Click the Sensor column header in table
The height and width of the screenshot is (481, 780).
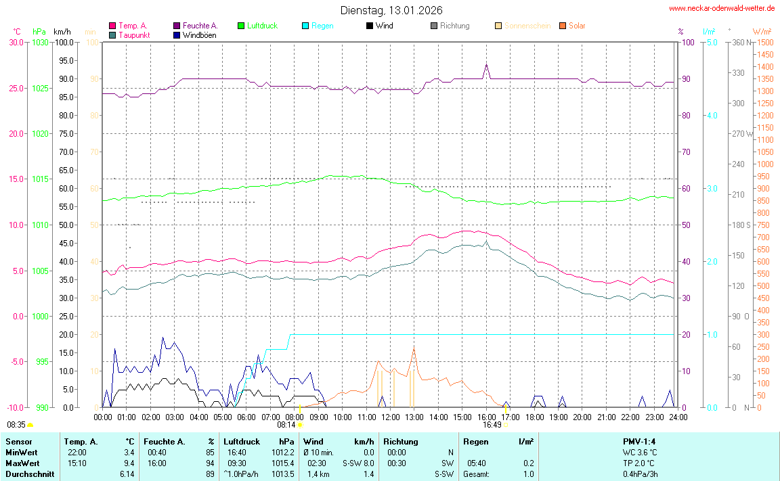click(x=18, y=442)
